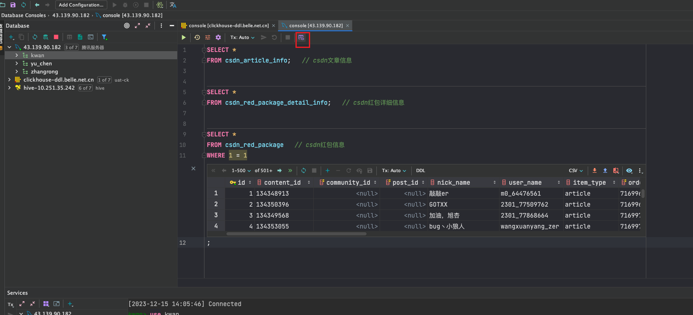Click the View parameters icon in console toolbar
The height and width of the screenshot is (315, 693).
tap(208, 37)
